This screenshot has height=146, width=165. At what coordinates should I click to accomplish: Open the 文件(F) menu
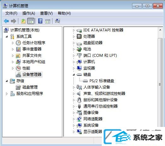11,13
